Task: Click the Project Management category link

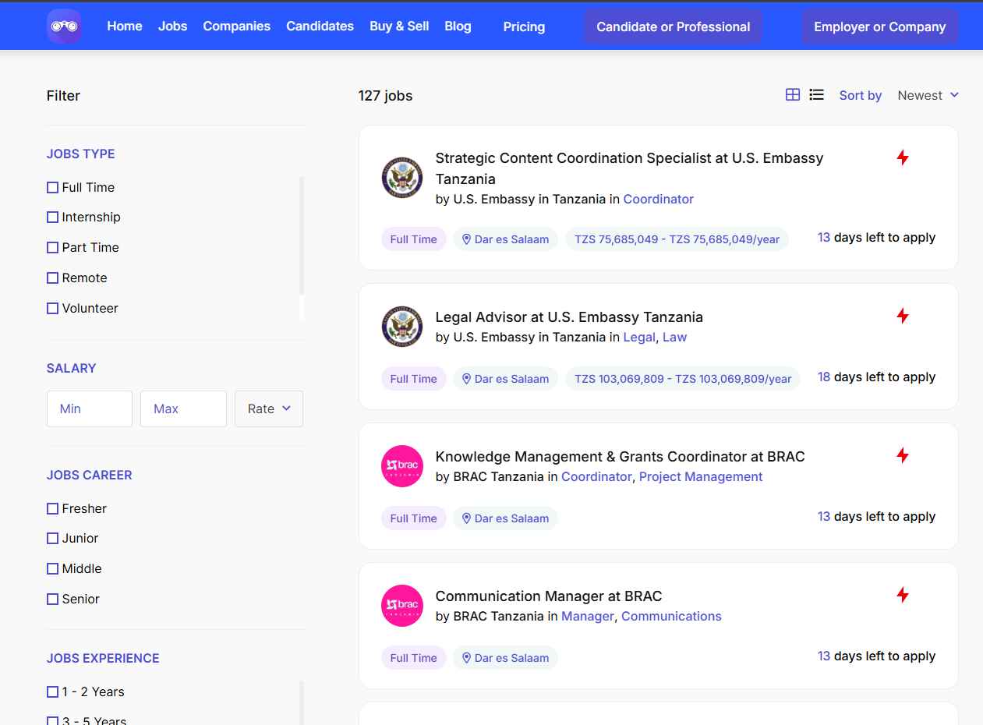Action: 701,476
